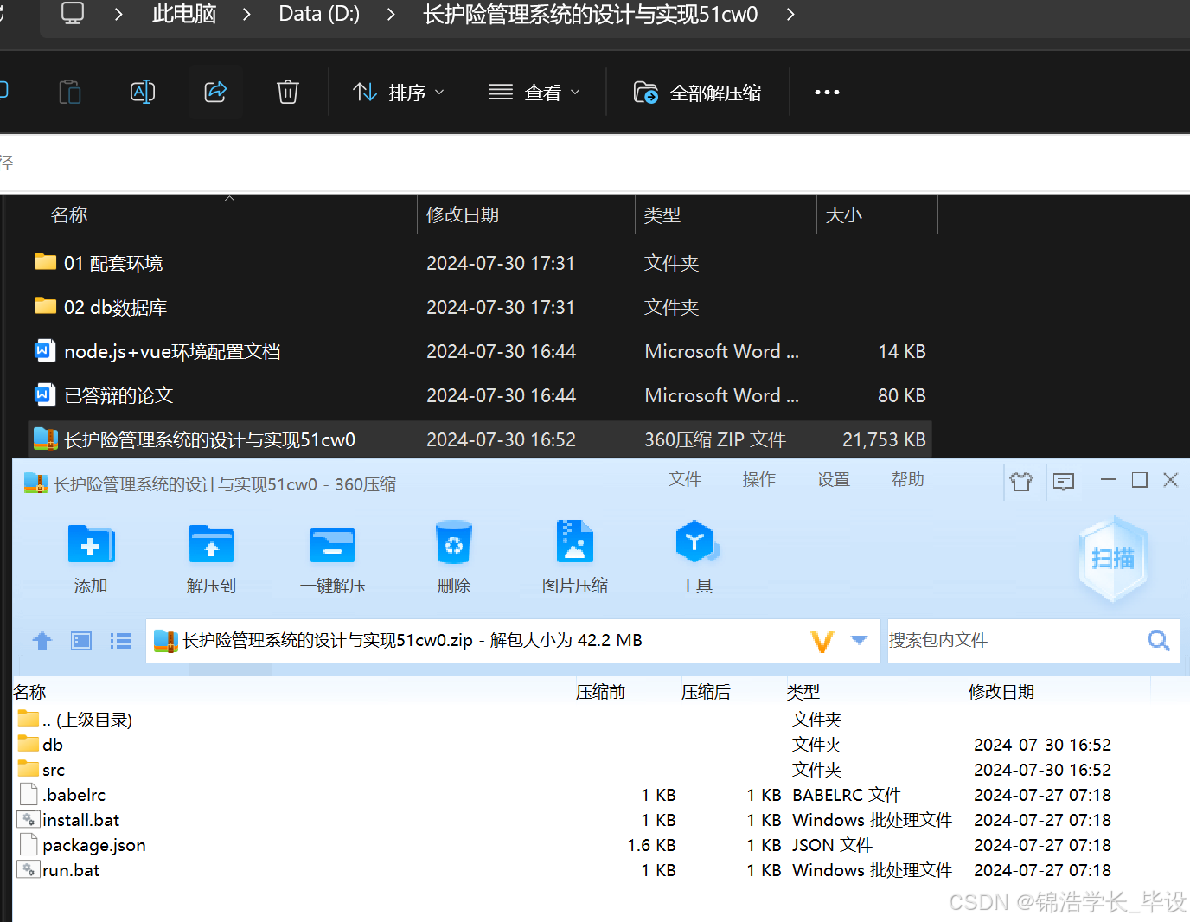Screen dimensions: 1190x922
Task: Open the 文件 menu in 360压缩
Action: click(684, 479)
